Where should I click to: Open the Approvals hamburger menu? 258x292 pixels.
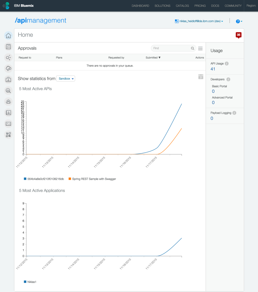point(200,48)
